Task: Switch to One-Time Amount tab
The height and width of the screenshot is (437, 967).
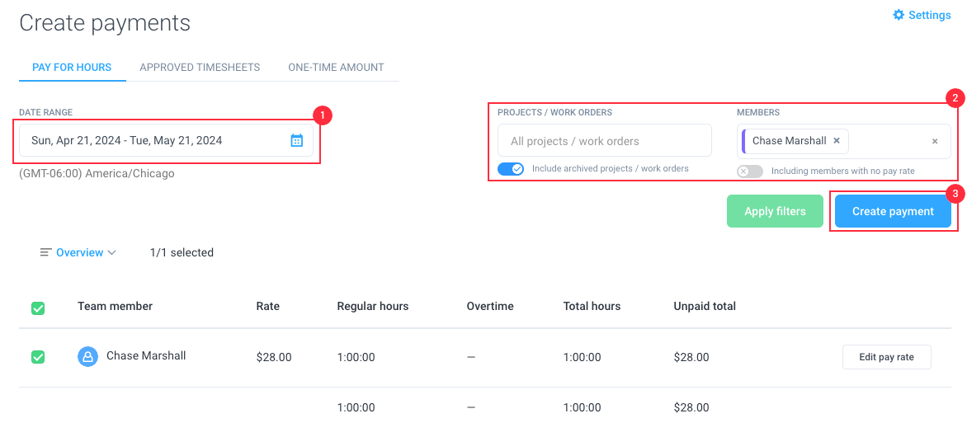Action: [x=336, y=67]
